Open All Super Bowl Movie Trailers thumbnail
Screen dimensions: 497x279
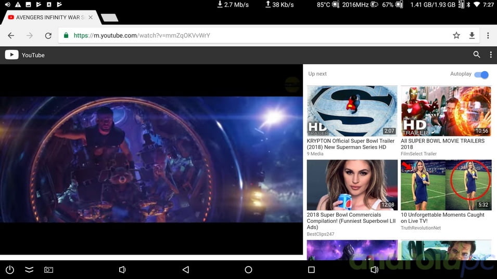point(447,111)
